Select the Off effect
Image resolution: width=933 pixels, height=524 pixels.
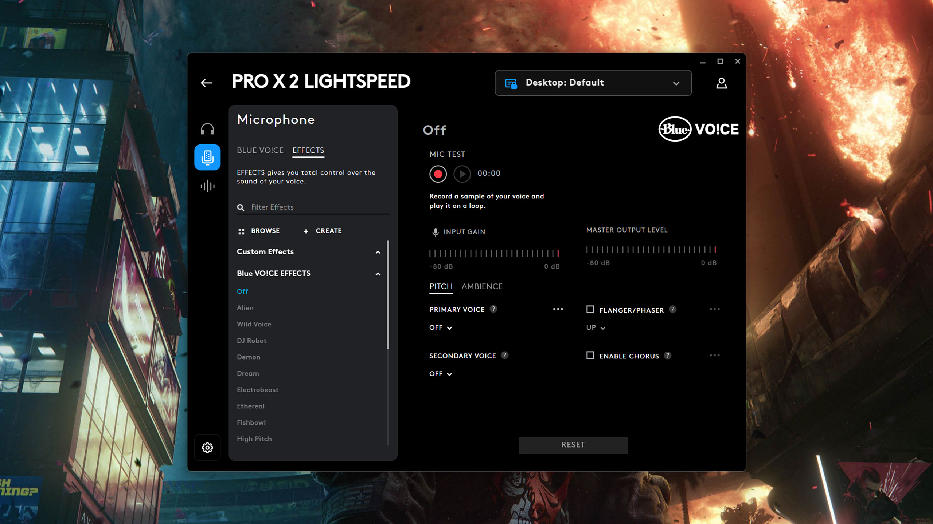[x=242, y=291]
